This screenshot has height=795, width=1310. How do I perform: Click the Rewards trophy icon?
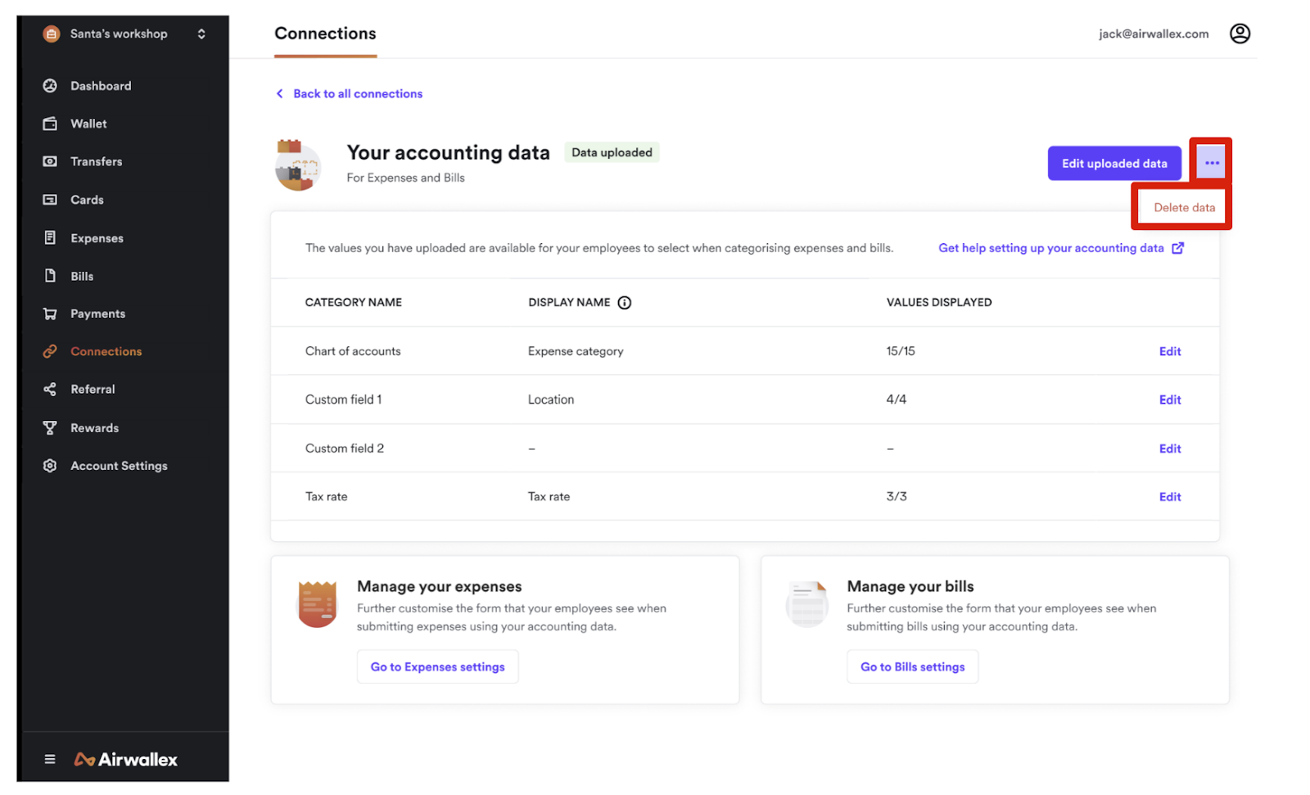click(x=50, y=427)
